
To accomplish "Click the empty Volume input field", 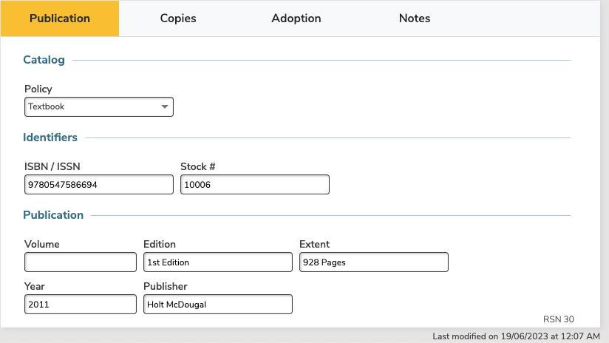I will tap(81, 262).
